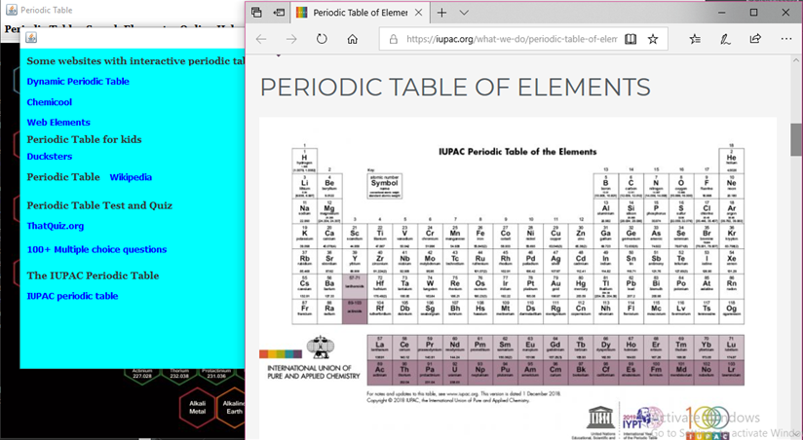The height and width of the screenshot is (440, 803).
Task: Minimize the Edge browser window
Action: 721,13
